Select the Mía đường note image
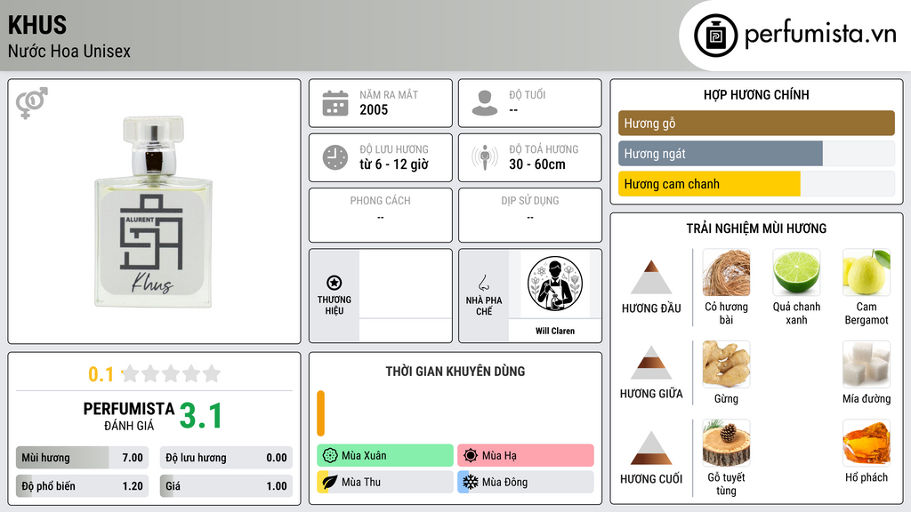911x512 pixels. click(x=867, y=364)
